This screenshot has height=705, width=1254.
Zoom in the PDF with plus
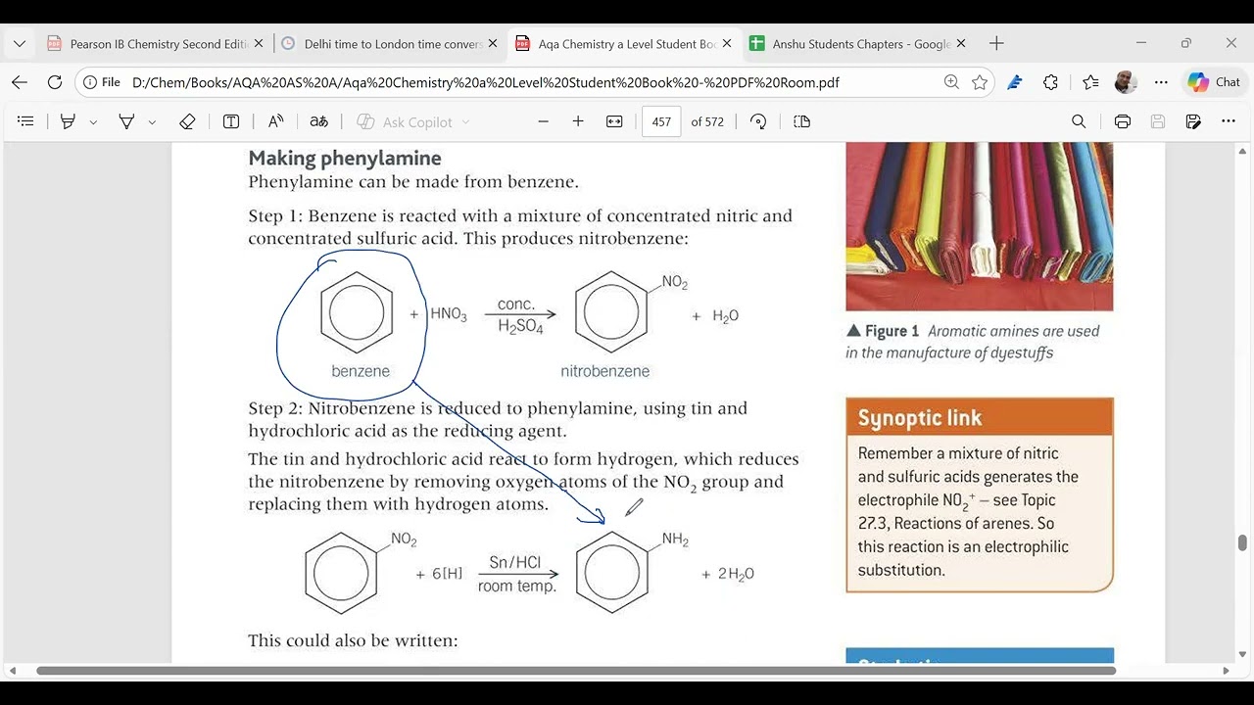tap(578, 121)
